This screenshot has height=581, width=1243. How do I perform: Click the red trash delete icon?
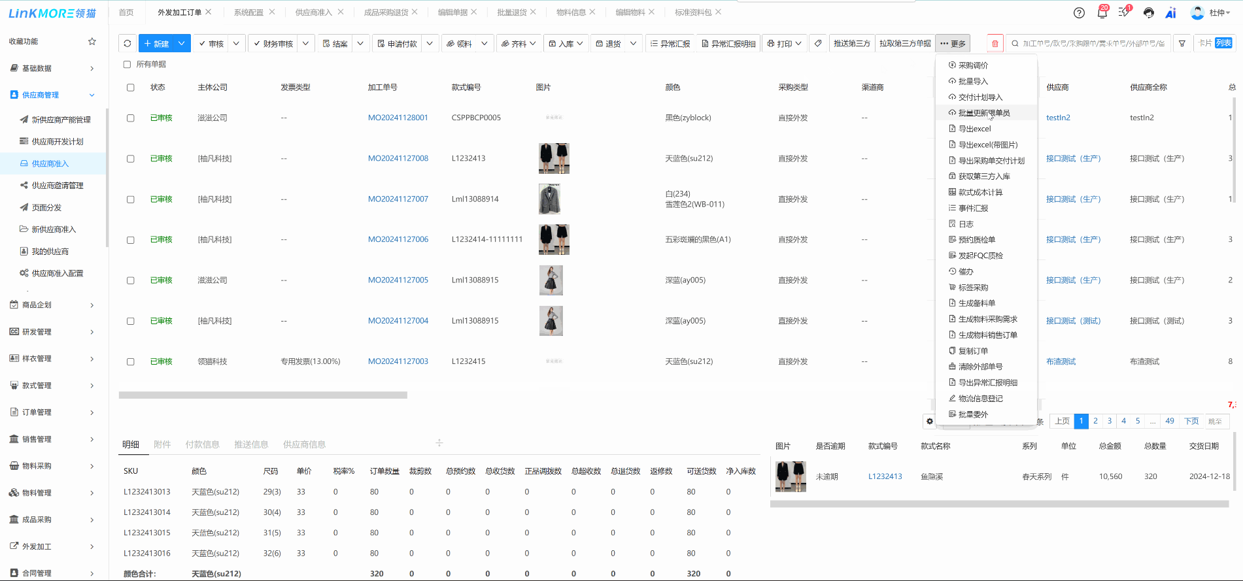click(995, 43)
